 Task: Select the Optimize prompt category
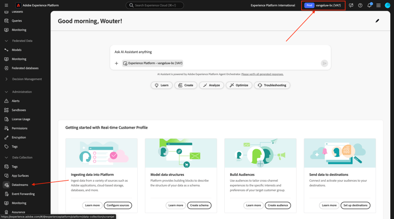point(239,86)
